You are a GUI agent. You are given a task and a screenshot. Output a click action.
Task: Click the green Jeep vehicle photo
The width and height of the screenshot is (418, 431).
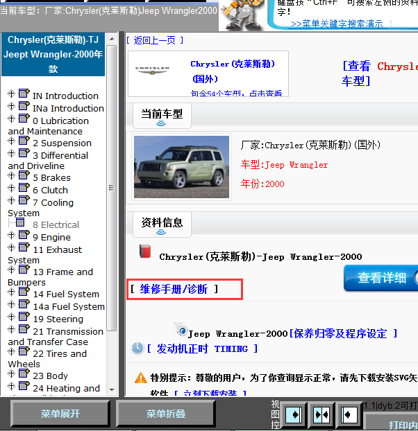click(x=181, y=167)
